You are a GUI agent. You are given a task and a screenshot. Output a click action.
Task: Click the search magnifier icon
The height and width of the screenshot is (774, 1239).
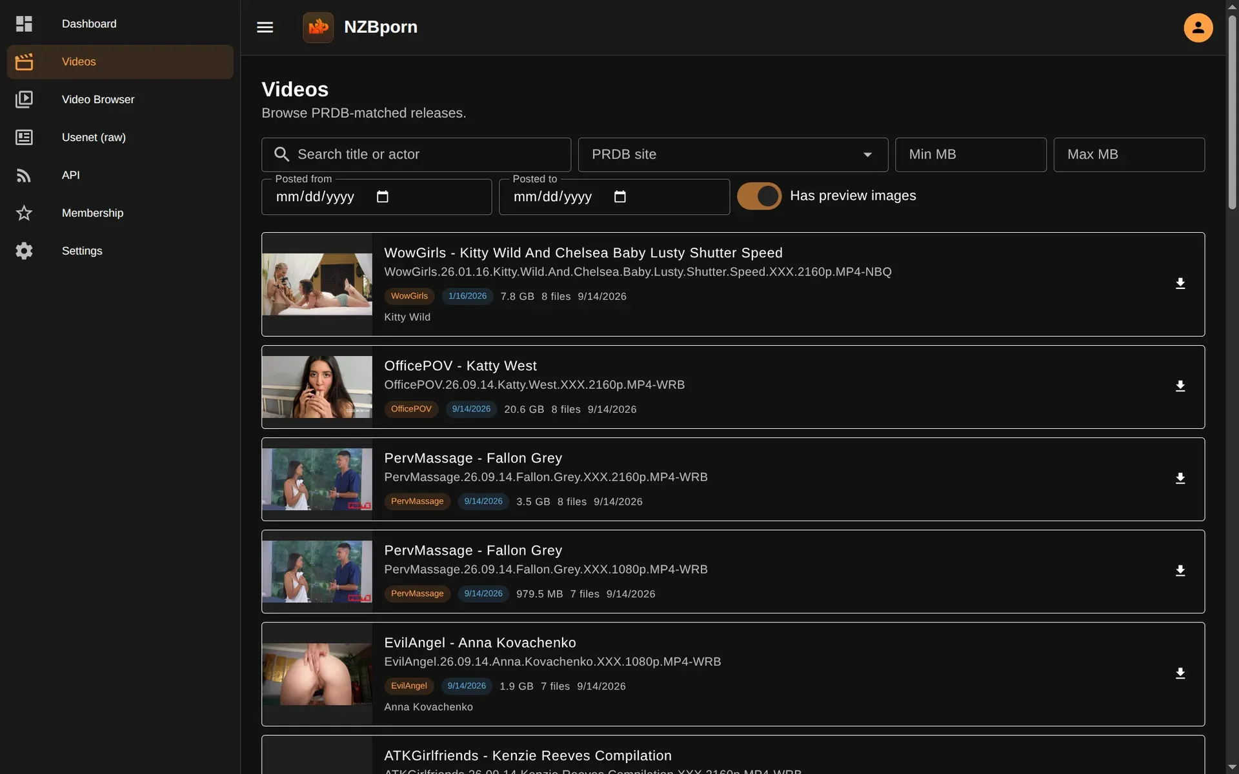point(281,155)
